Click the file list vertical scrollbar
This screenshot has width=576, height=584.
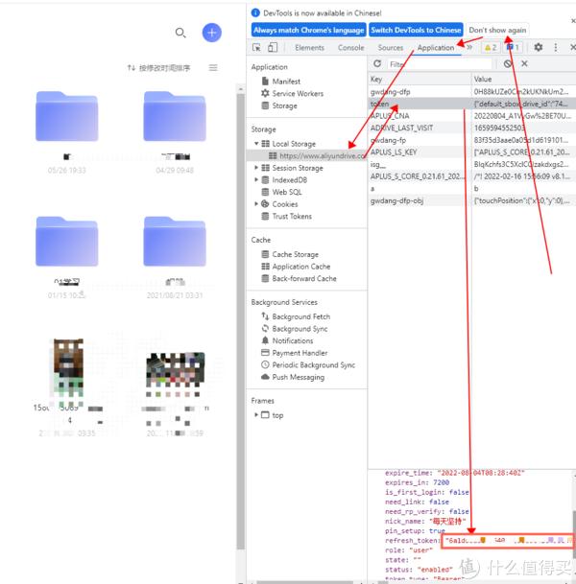pyautogui.click(x=240, y=320)
